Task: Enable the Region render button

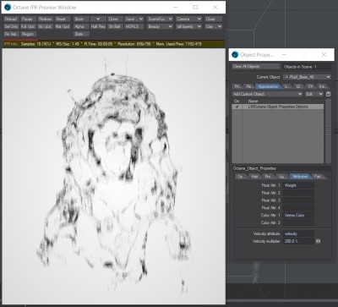Action: pos(28,34)
